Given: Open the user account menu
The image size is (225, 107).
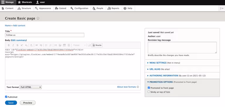Looking at the screenshot, I should tap(40, 2).
